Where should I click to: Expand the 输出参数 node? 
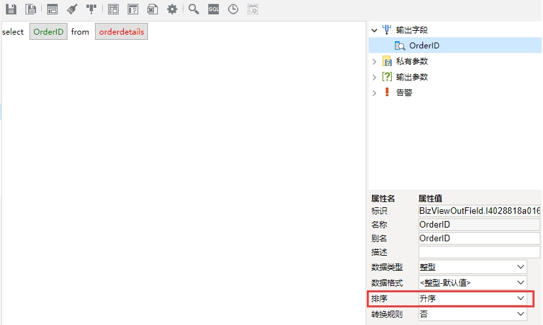click(x=375, y=77)
